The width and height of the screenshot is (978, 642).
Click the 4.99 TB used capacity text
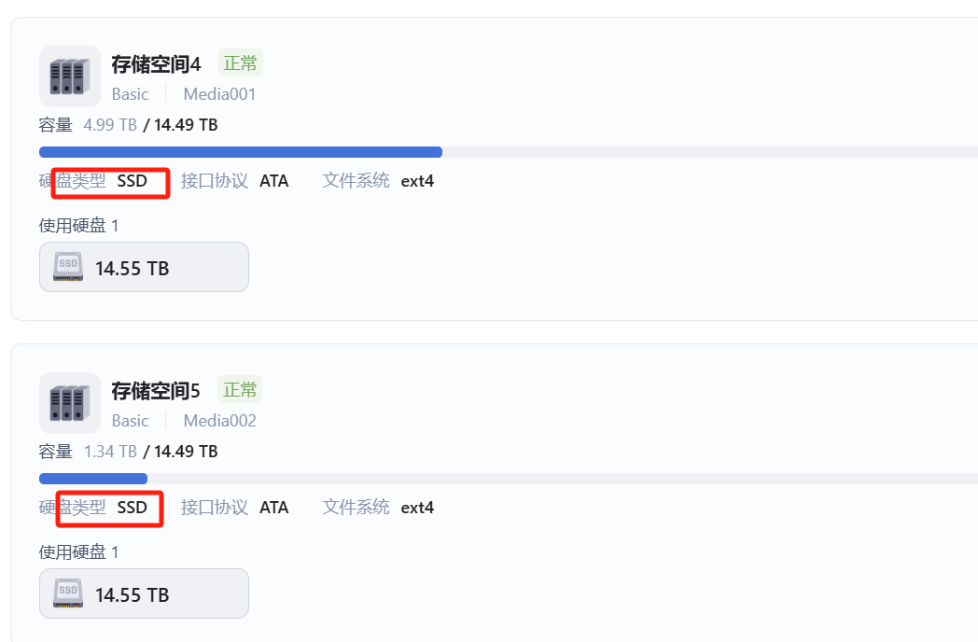click(x=110, y=125)
